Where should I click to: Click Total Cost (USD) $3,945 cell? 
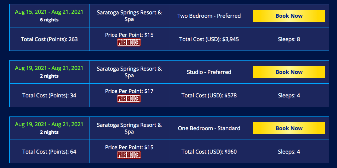click(x=209, y=39)
